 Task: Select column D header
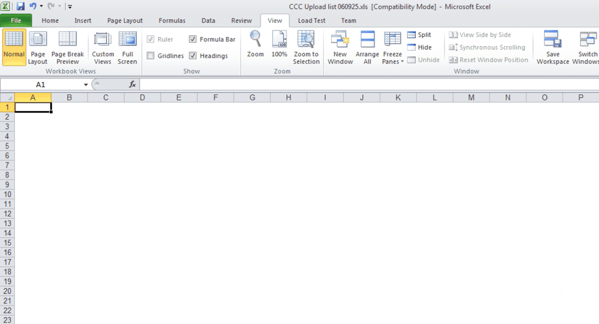pos(143,97)
